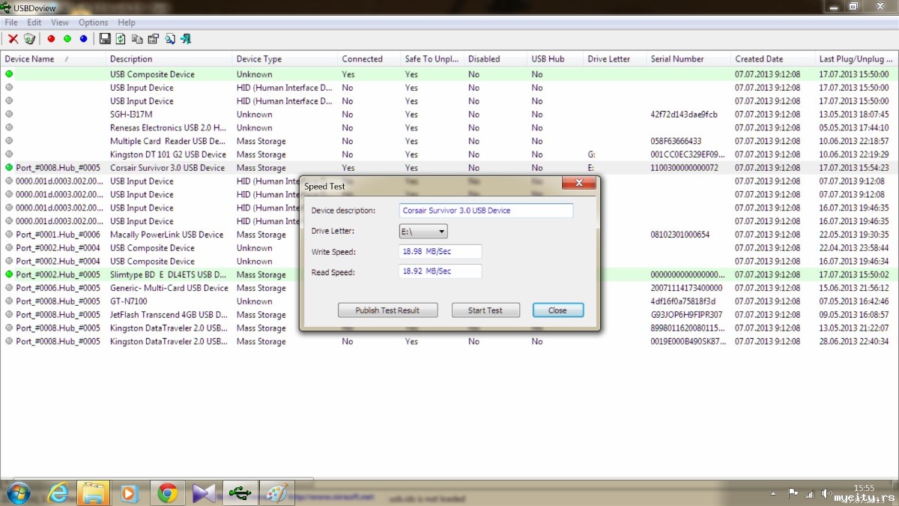The image size is (899, 506).
Task: Show hidden tray icons arrow
Action: pyautogui.click(x=773, y=493)
